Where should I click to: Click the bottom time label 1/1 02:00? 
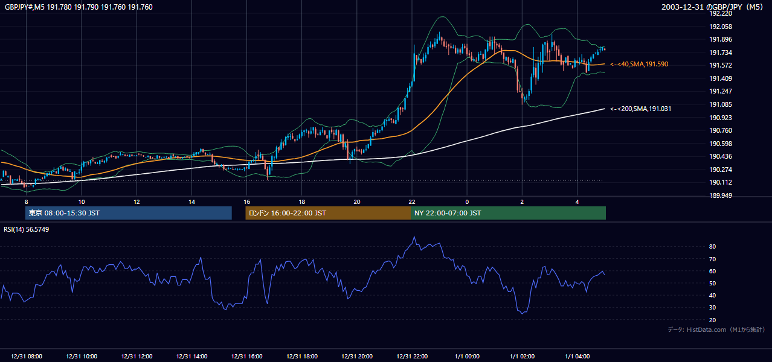(x=522, y=357)
